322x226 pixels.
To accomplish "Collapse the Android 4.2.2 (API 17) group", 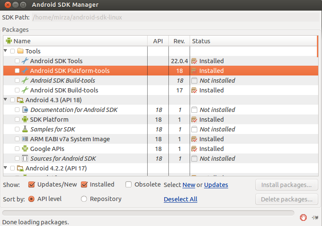I will [6, 168].
